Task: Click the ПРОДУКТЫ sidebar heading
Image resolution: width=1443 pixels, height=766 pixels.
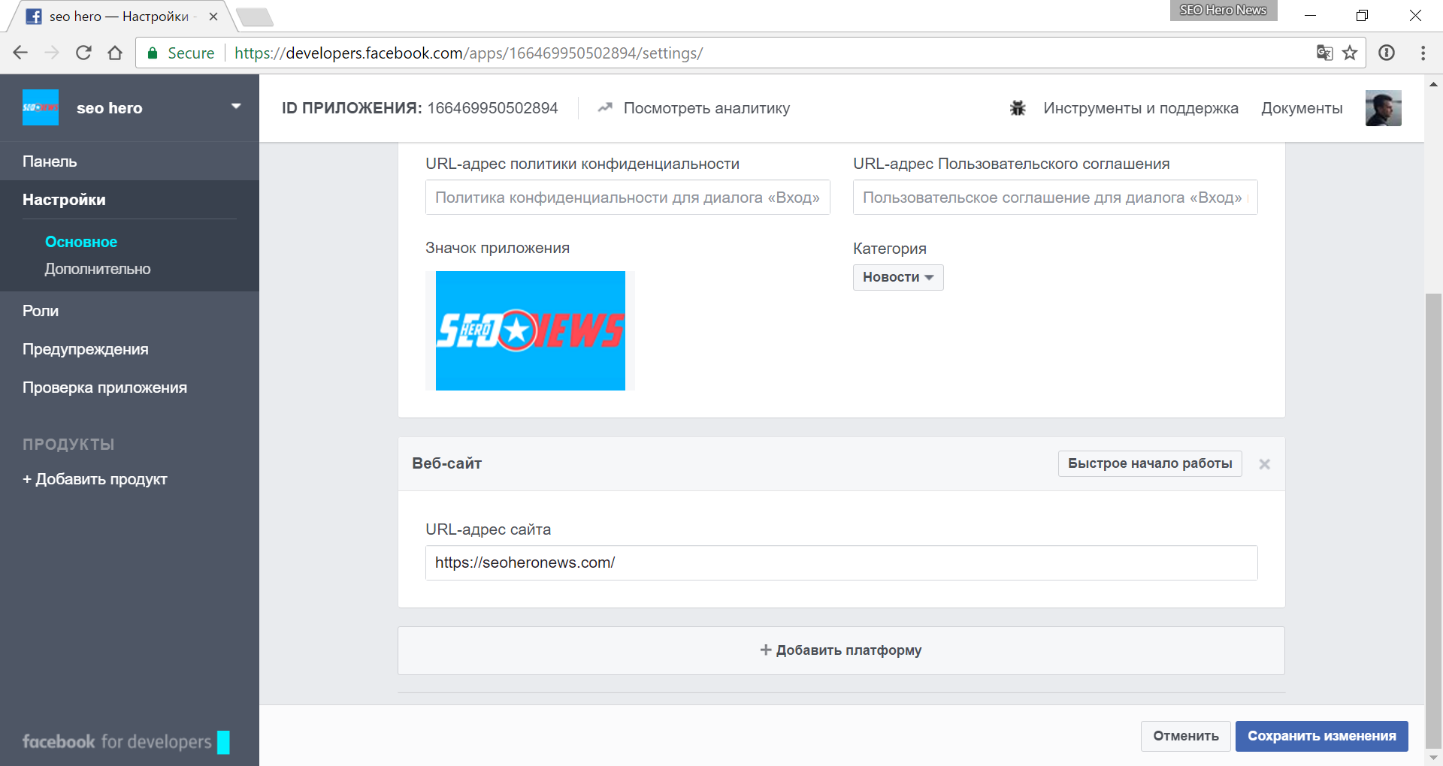Action: 68,444
